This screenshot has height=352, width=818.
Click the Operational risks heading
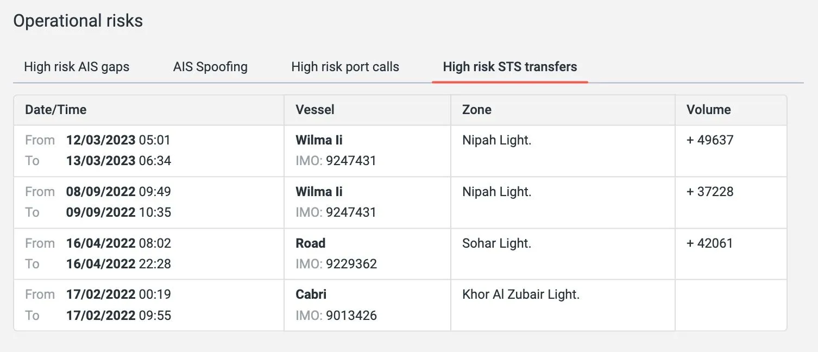point(78,21)
